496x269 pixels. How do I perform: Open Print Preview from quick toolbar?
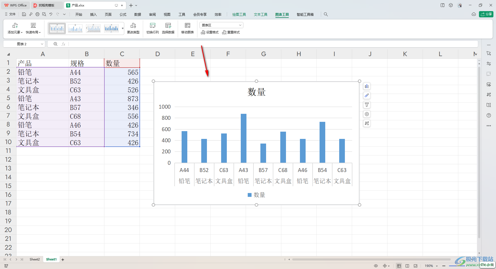pyautogui.click(x=44, y=14)
